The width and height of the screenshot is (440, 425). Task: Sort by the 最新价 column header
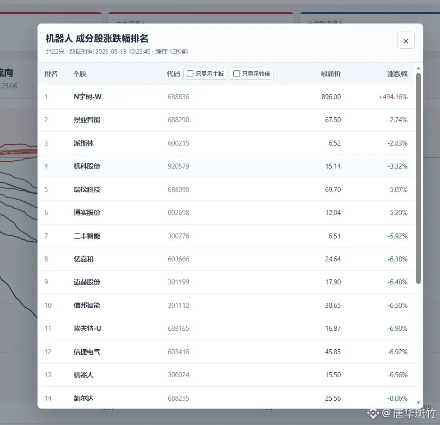[330, 74]
